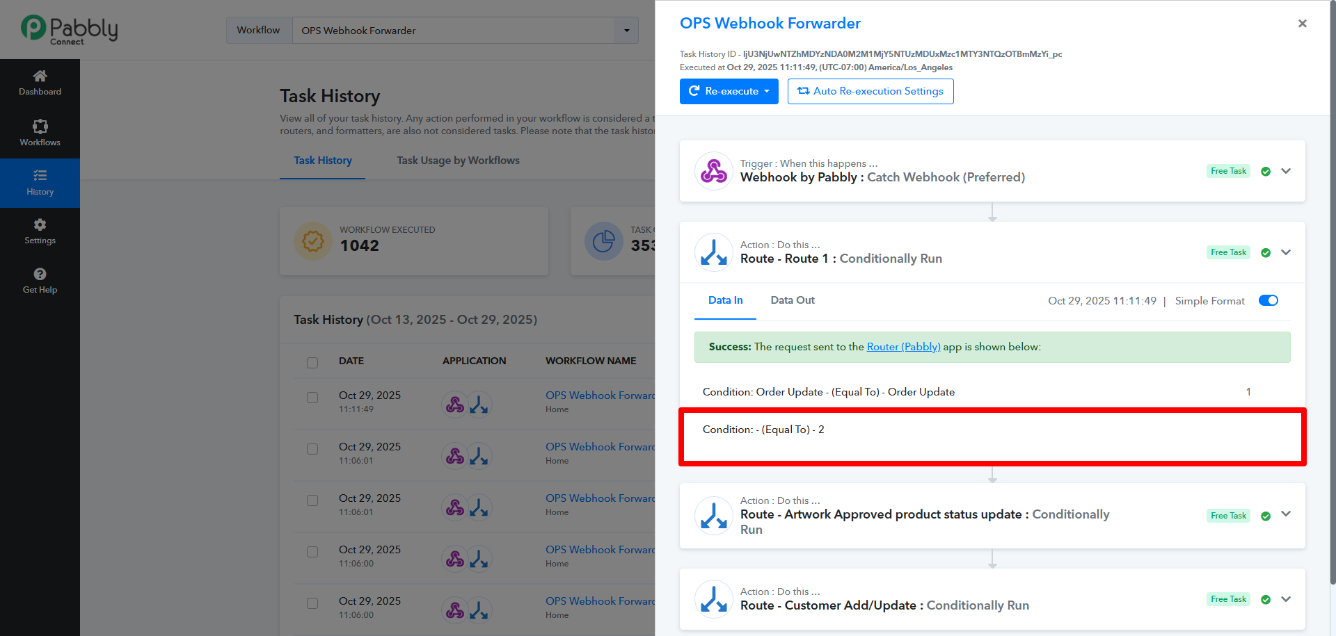Viewport: 1336px width, 636px height.
Task: Click the Condition Order Update row text
Action: [x=829, y=392]
